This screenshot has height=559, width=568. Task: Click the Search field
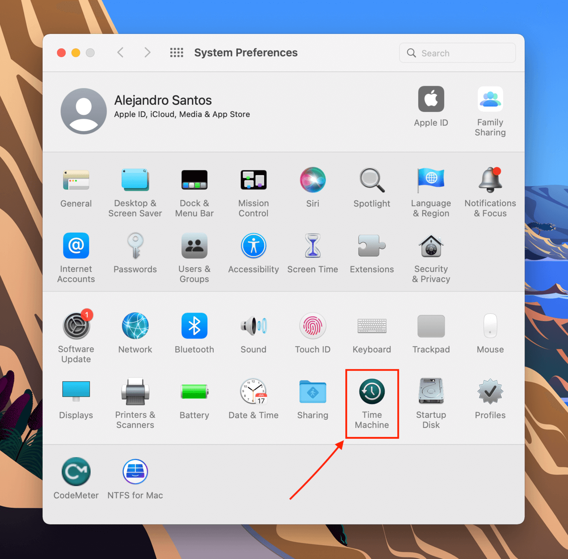coord(457,53)
